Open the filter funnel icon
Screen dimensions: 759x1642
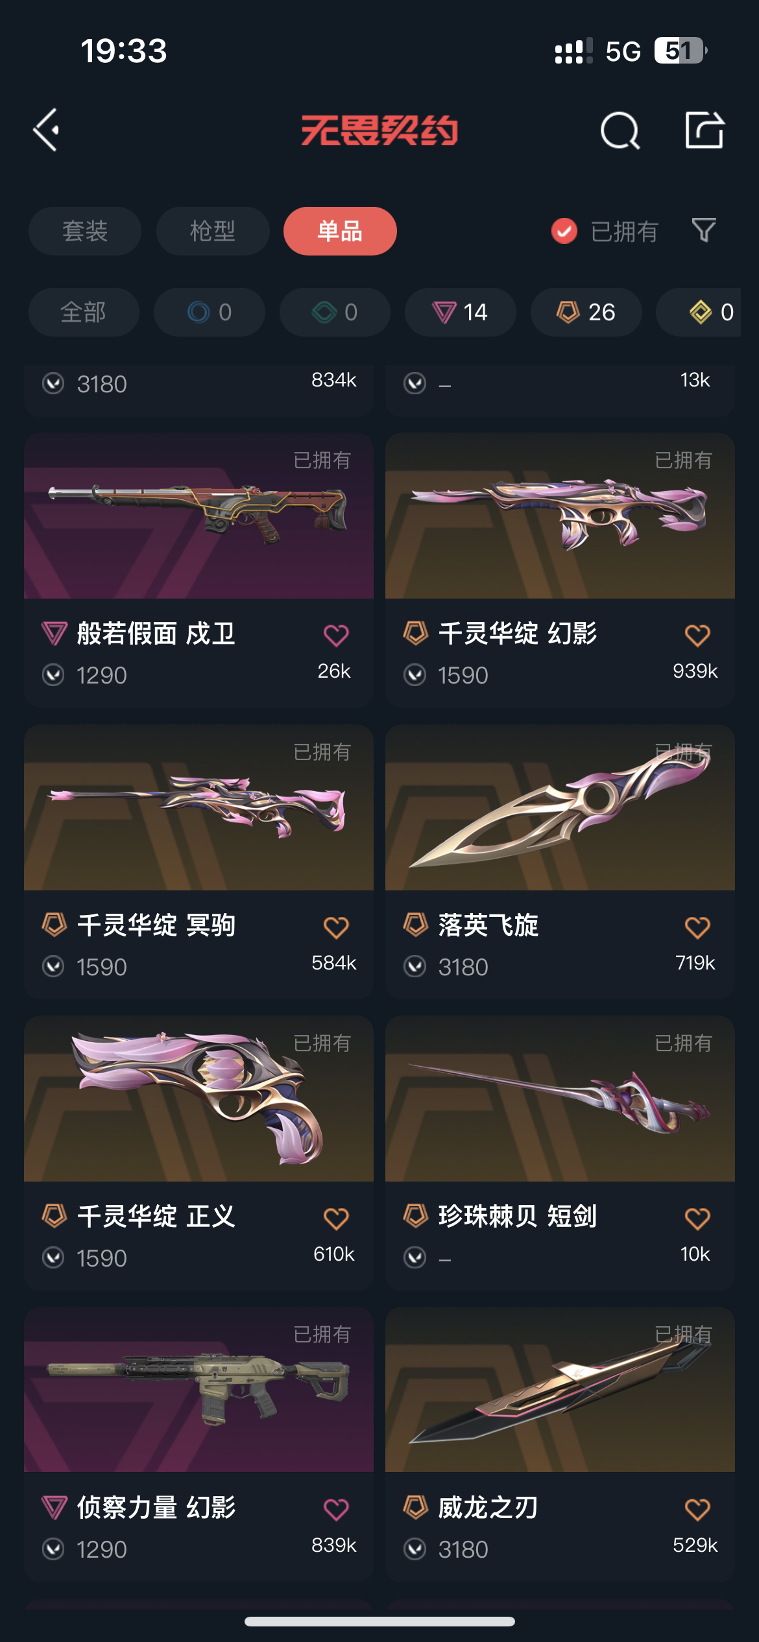(704, 230)
